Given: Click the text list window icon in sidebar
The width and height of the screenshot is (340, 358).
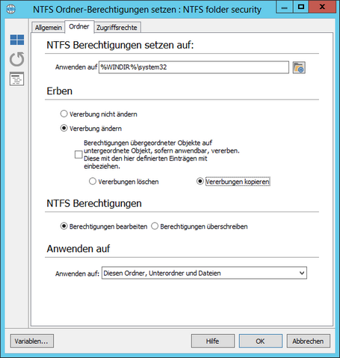Looking at the screenshot, I should (x=16, y=78).
